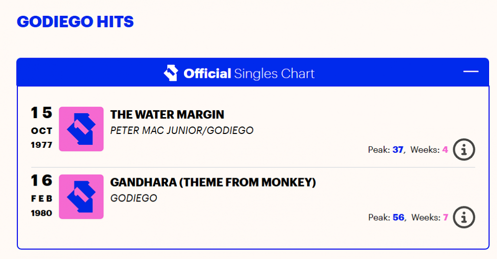Collapse the Official Singles Chart panel
The height and width of the screenshot is (259, 497).
[471, 71]
